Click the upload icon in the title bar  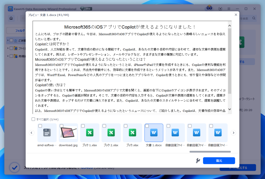click(x=220, y=9)
